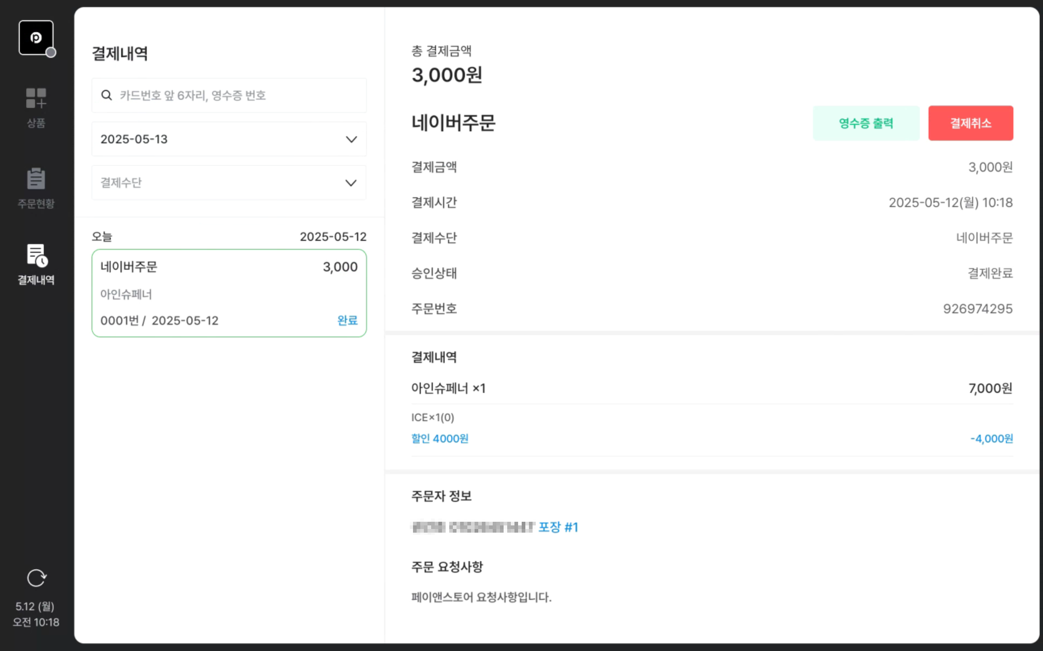The height and width of the screenshot is (651, 1043).
Task: Open the 상품 products icon in sidebar
Action: point(36,98)
